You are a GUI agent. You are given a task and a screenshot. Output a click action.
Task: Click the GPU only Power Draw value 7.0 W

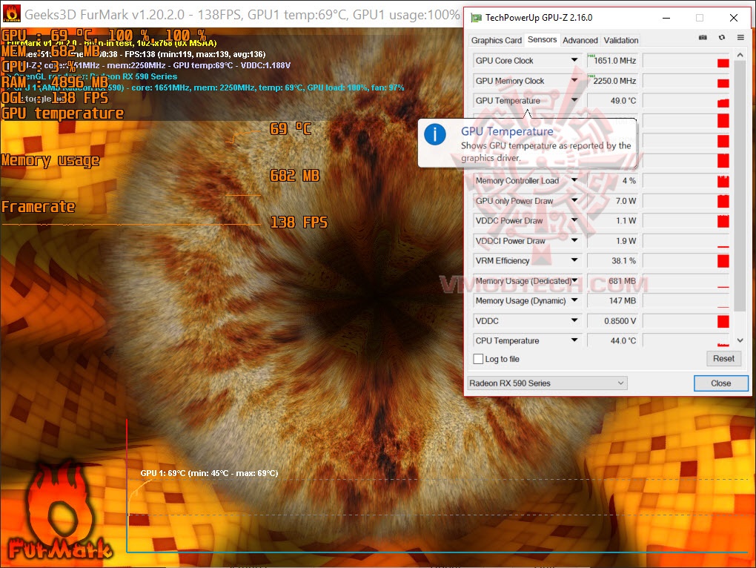[612, 201]
